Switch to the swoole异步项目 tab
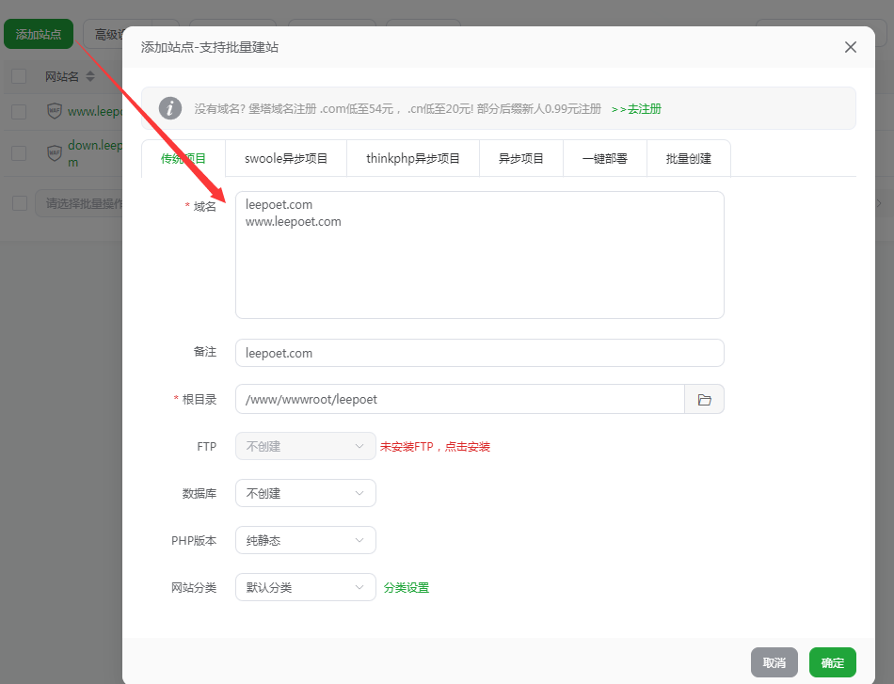 pos(286,158)
